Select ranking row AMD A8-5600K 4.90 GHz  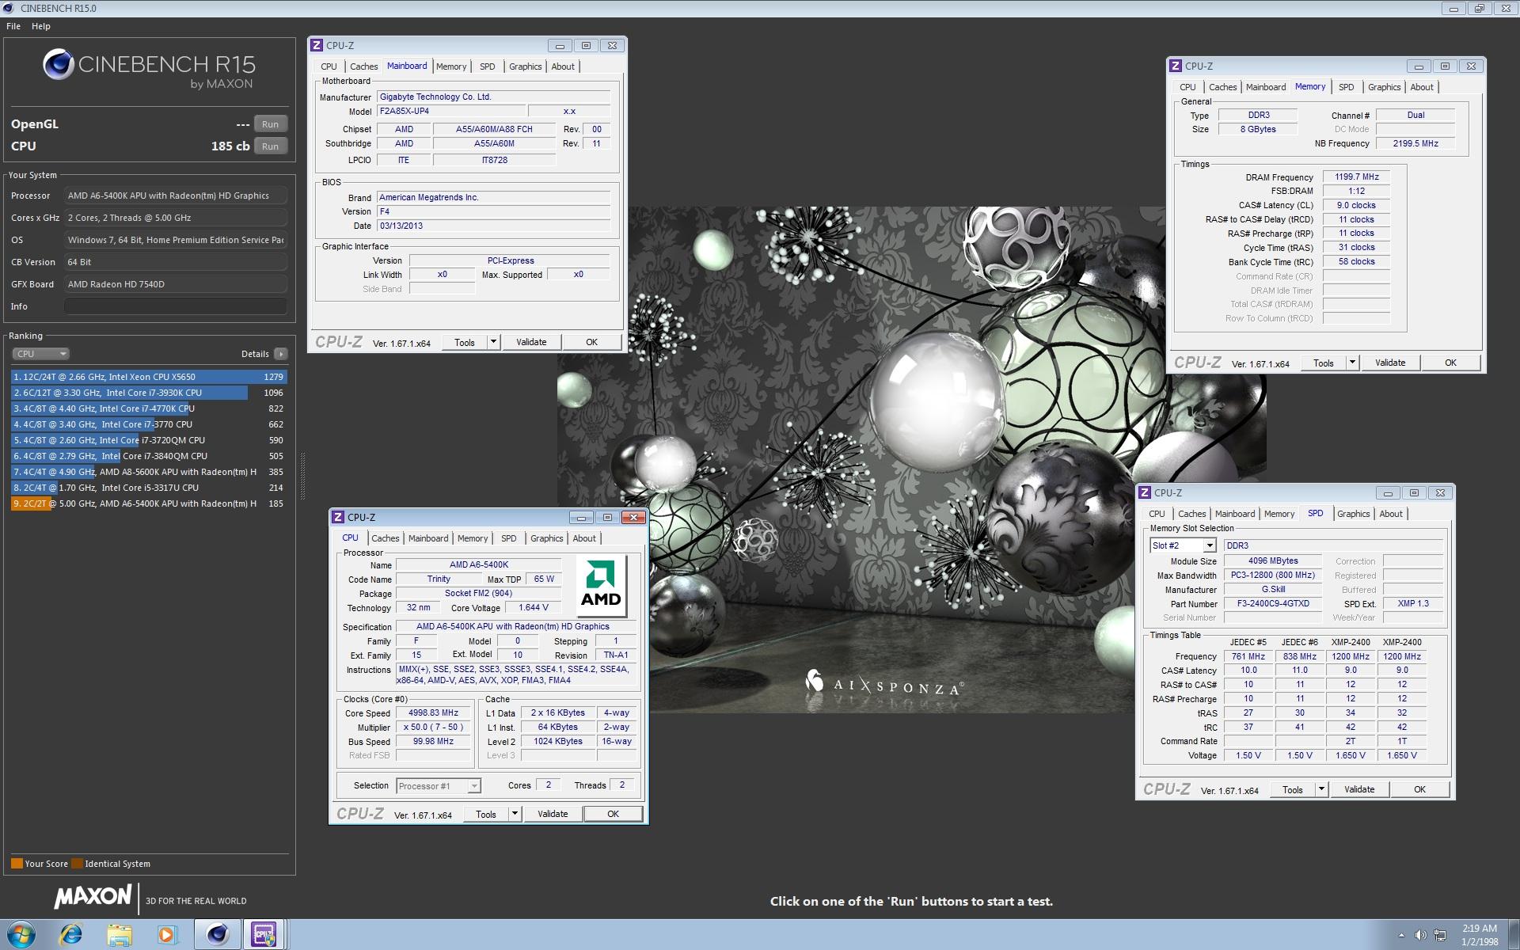149,472
